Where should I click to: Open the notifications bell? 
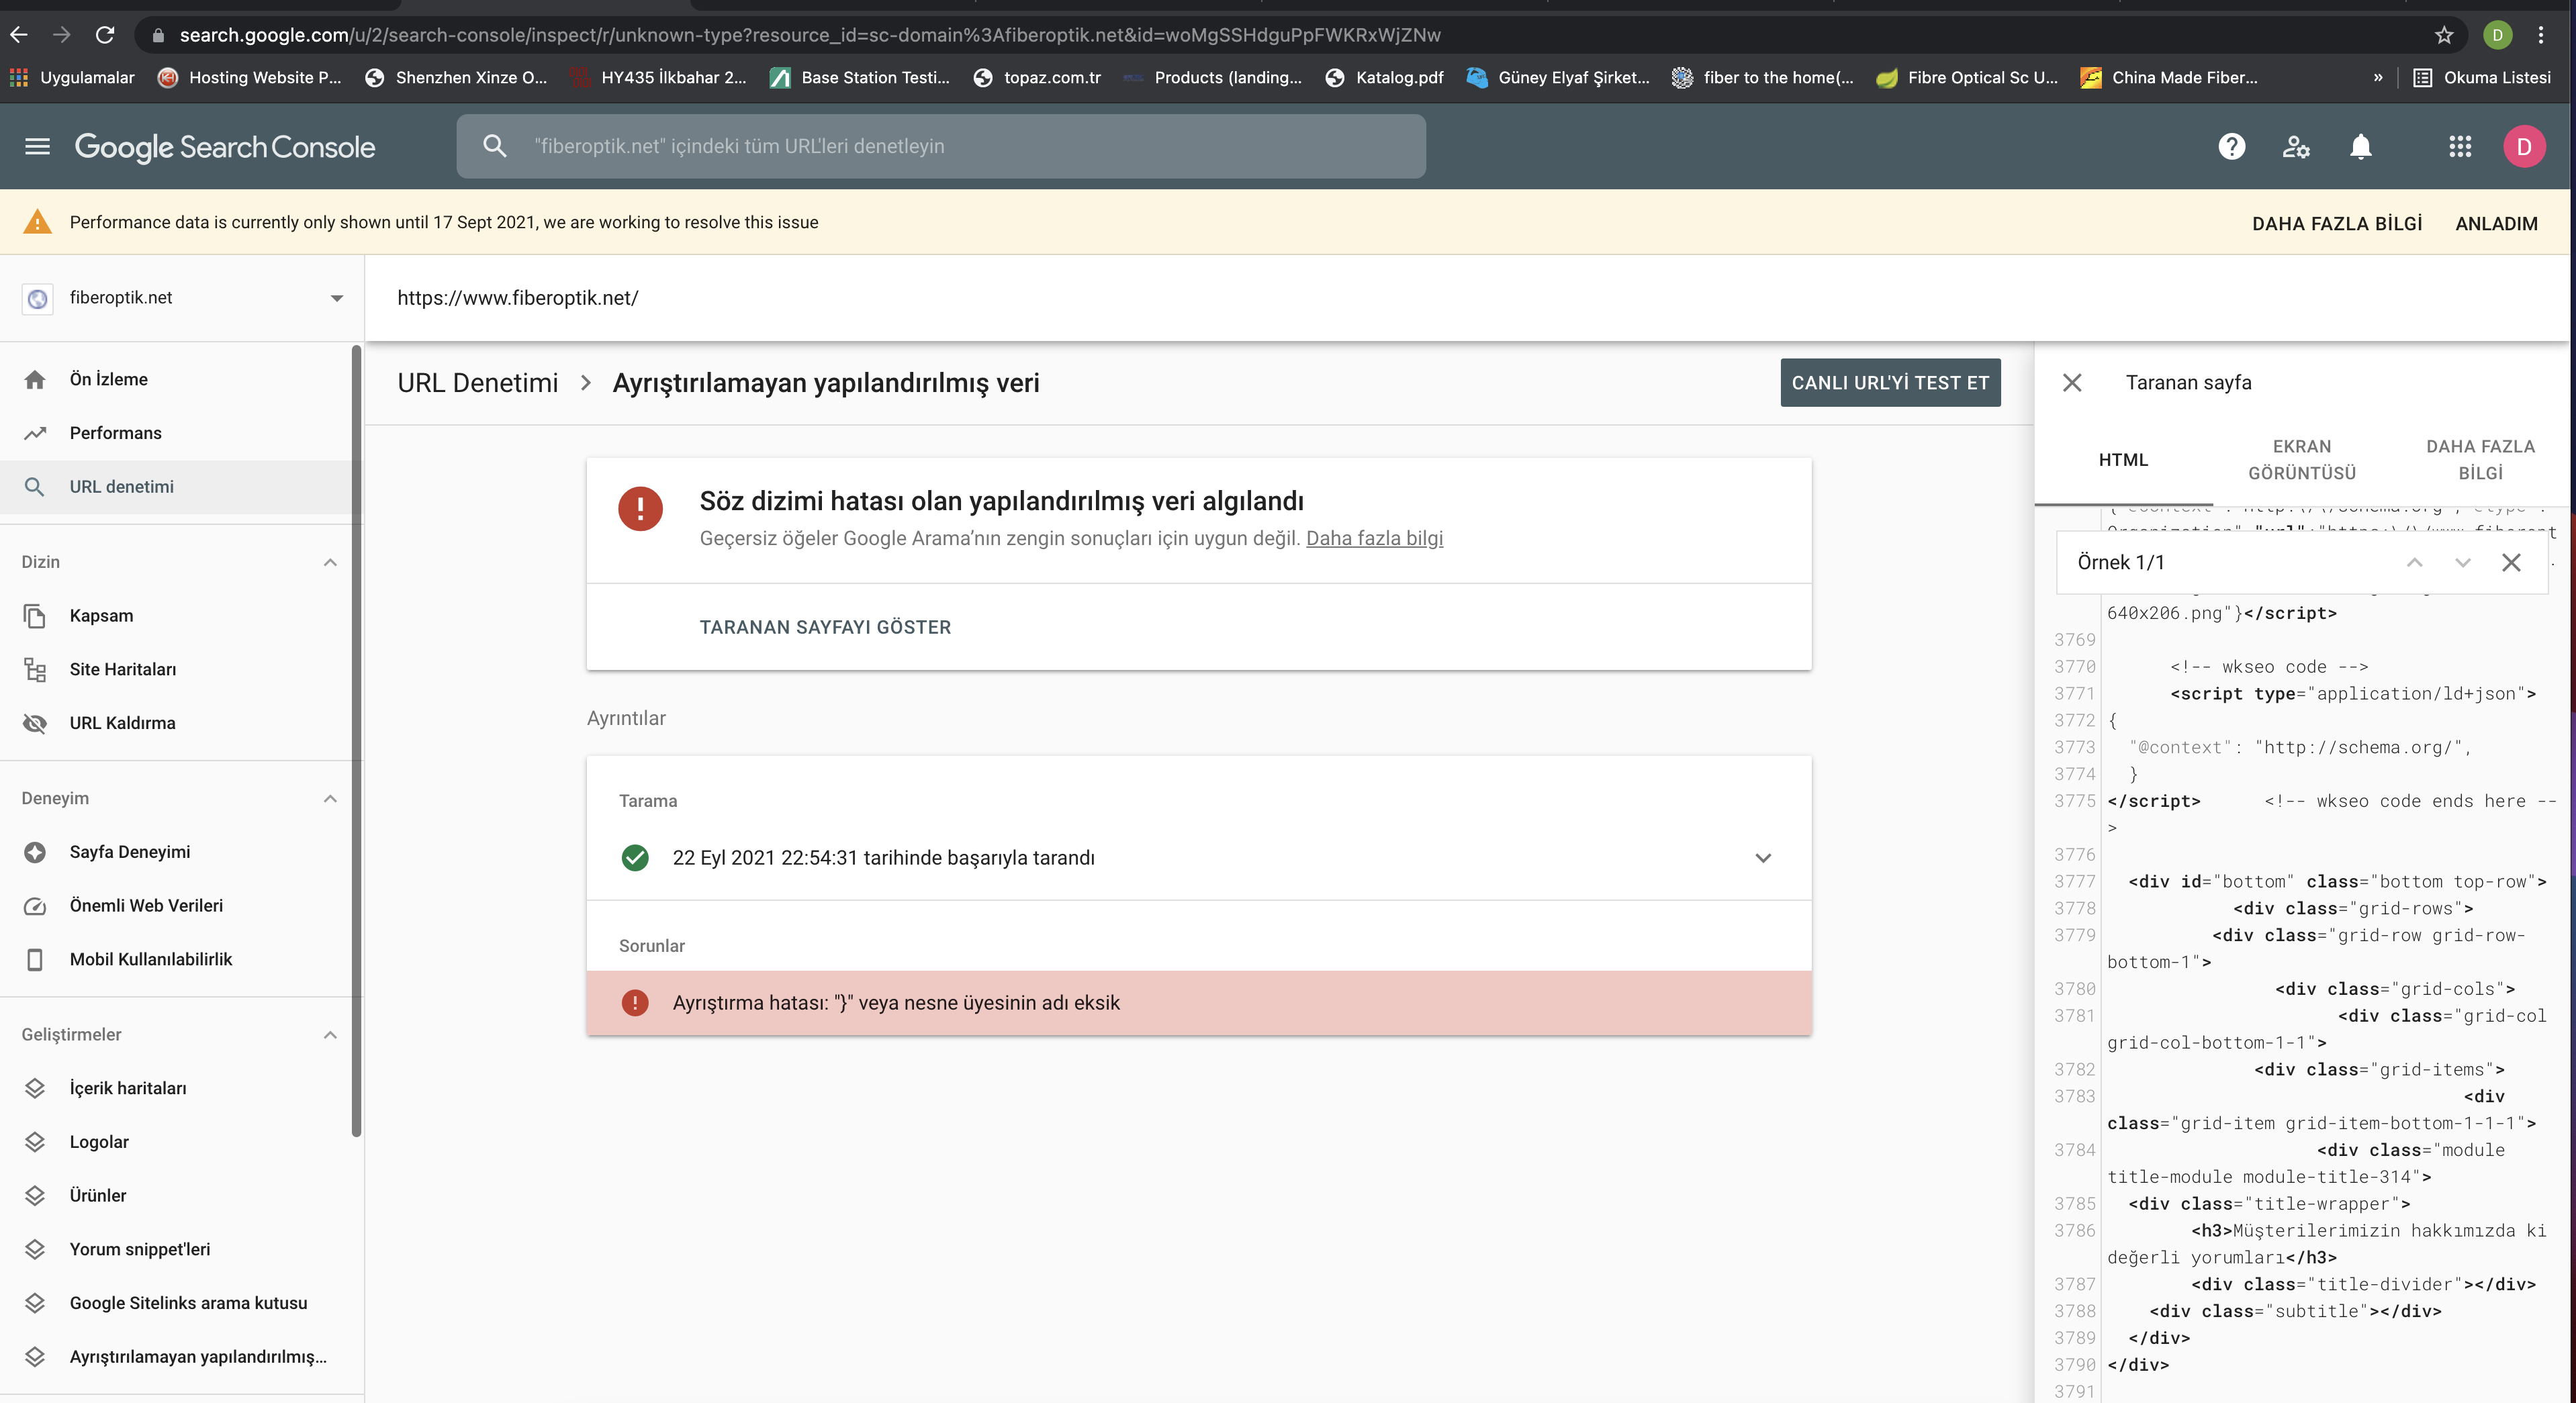pos(2360,147)
